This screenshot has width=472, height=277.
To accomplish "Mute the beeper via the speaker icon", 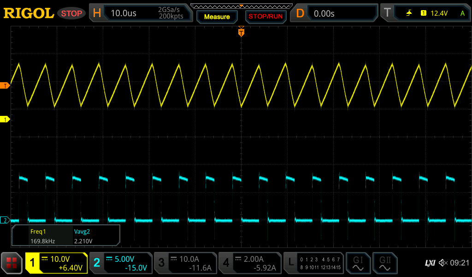I will 442,263.
